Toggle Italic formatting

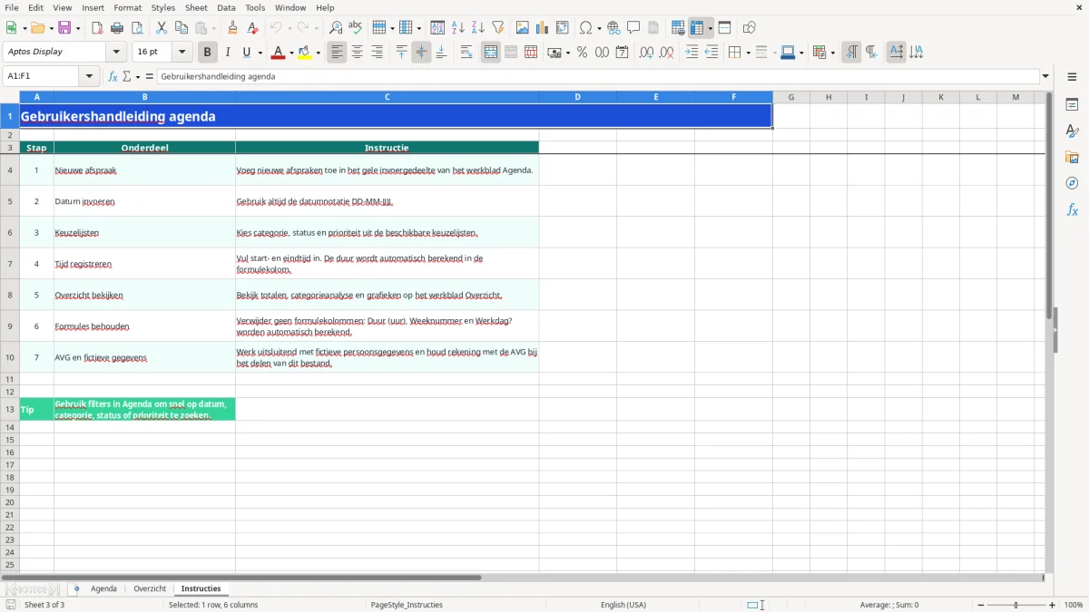click(228, 53)
